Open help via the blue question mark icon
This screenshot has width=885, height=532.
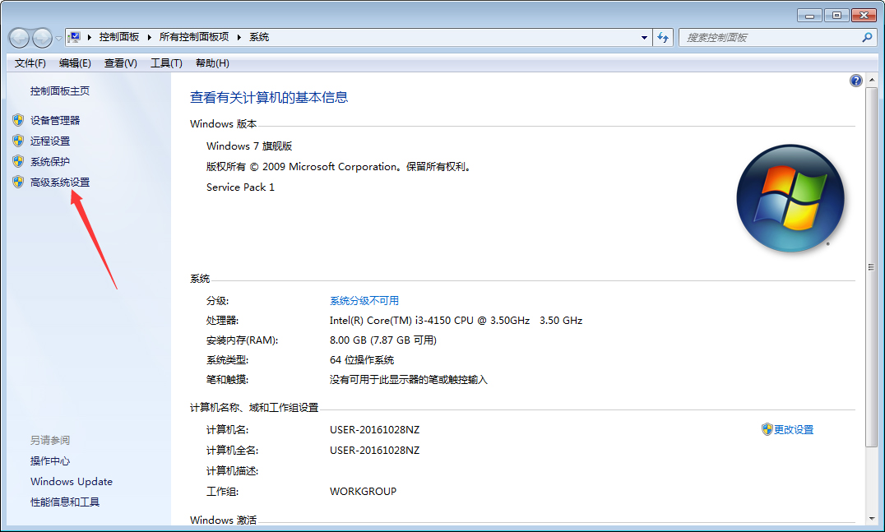(x=855, y=80)
